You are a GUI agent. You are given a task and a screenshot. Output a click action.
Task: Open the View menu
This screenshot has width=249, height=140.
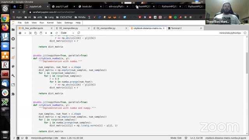[34, 23]
